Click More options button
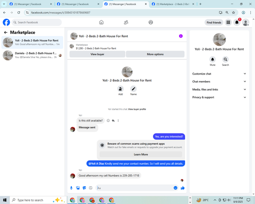Image resolution: width=255 pixels, height=204 pixels. tap(155, 54)
